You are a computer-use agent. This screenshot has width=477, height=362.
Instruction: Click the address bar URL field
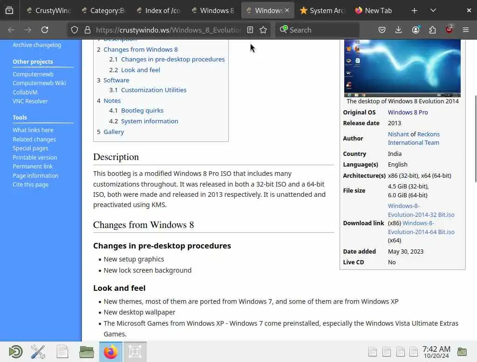click(168, 30)
